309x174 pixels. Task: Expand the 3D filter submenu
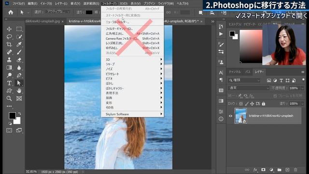click(132, 59)
